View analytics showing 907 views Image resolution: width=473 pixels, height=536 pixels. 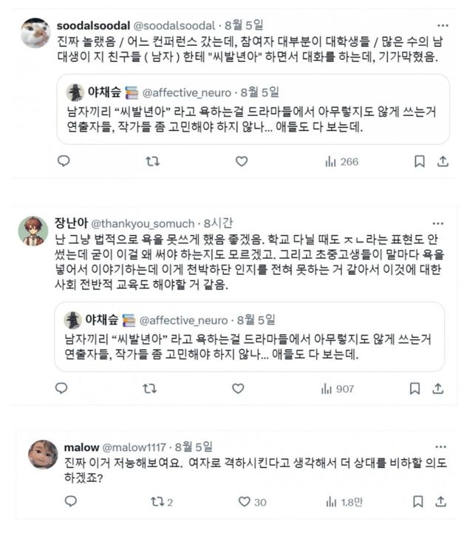click(x=338, y=388)
